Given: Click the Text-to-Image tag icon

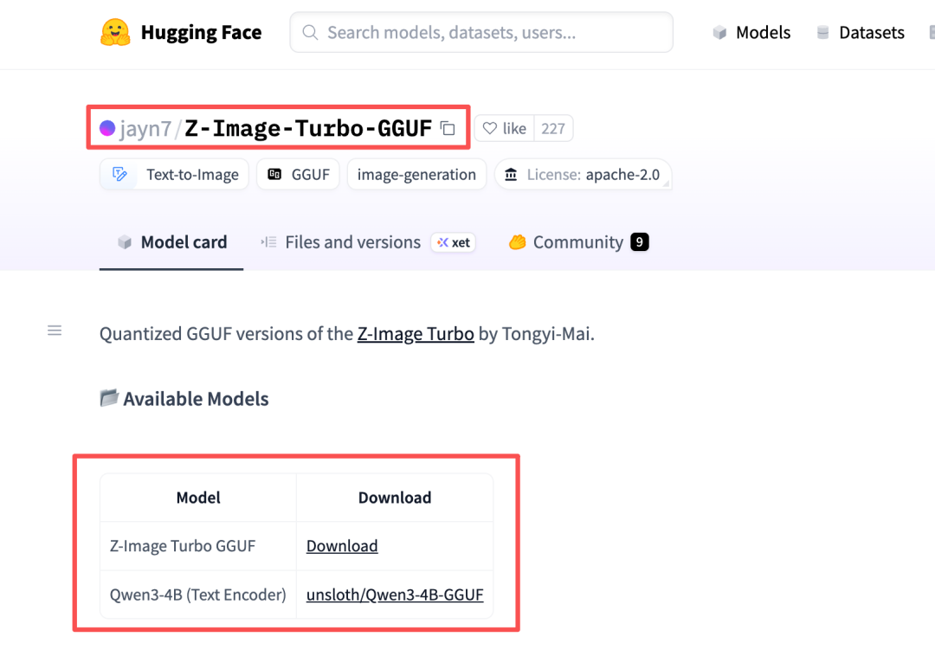Looking at the screenshot, I should 120,175.
